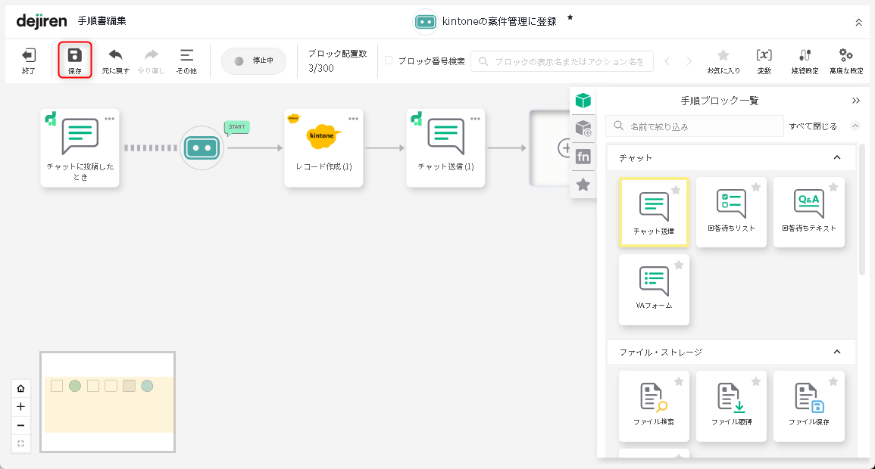
Task: Undo with the 元に戻す icon
Action: click(116, 56)
